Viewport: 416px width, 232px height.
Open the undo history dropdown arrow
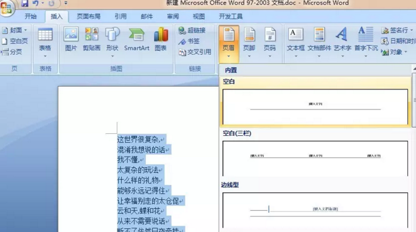click(x=43, y=3)
